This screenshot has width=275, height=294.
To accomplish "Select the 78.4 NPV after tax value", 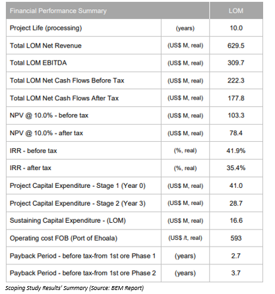I will (x=236, y=133).
